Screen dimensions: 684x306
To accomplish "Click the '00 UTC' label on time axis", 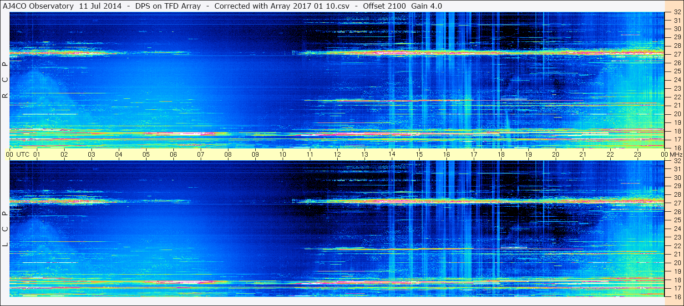I will point(17,154).
